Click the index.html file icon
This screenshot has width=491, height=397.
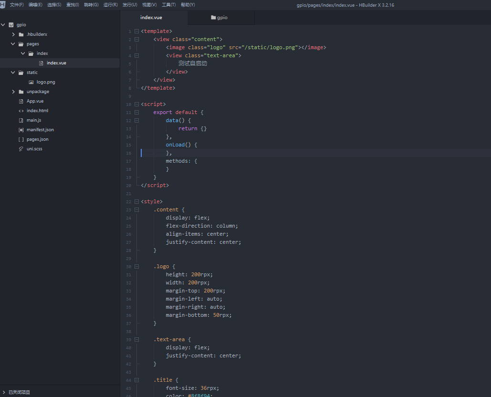coord(21,111)
